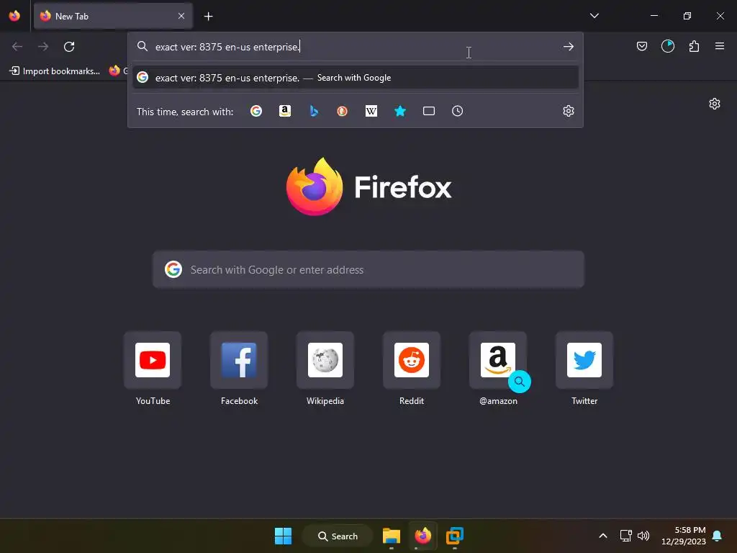Image resolution: width=737 pixels, height=553 pixels.
Task: Open a new tab with plus button
Action: [x=208, y=17]
